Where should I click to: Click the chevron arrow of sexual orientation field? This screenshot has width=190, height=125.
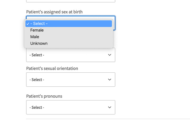click(110, 80)
